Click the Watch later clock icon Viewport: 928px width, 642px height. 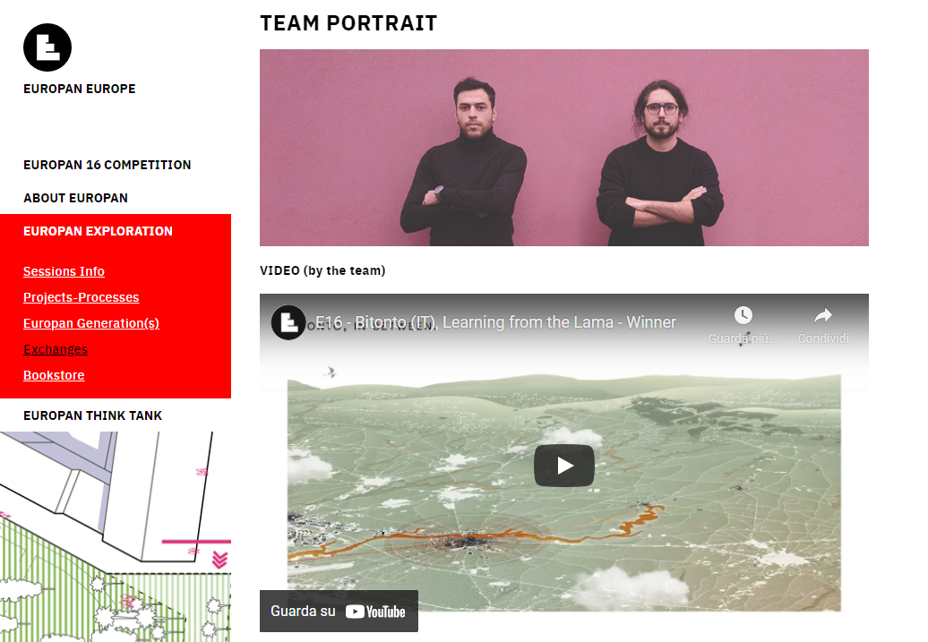point(743,315)
